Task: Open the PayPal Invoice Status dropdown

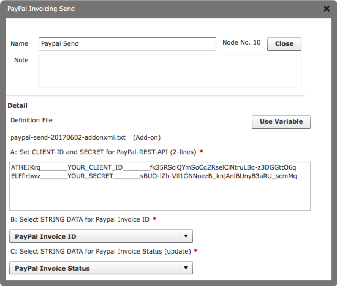Action: point(95,268)
